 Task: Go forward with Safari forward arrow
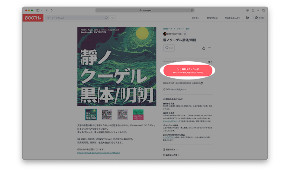[x=52, y=10]
